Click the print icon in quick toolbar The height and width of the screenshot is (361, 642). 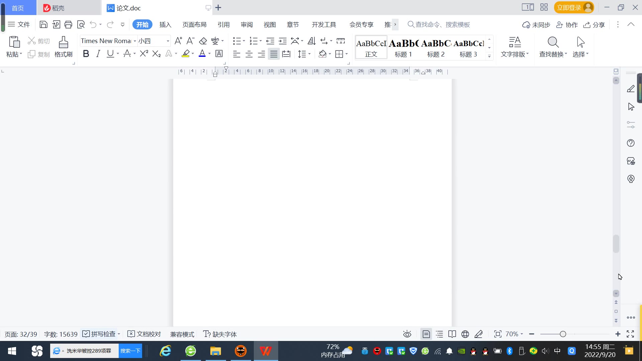[x=68, y=24]
